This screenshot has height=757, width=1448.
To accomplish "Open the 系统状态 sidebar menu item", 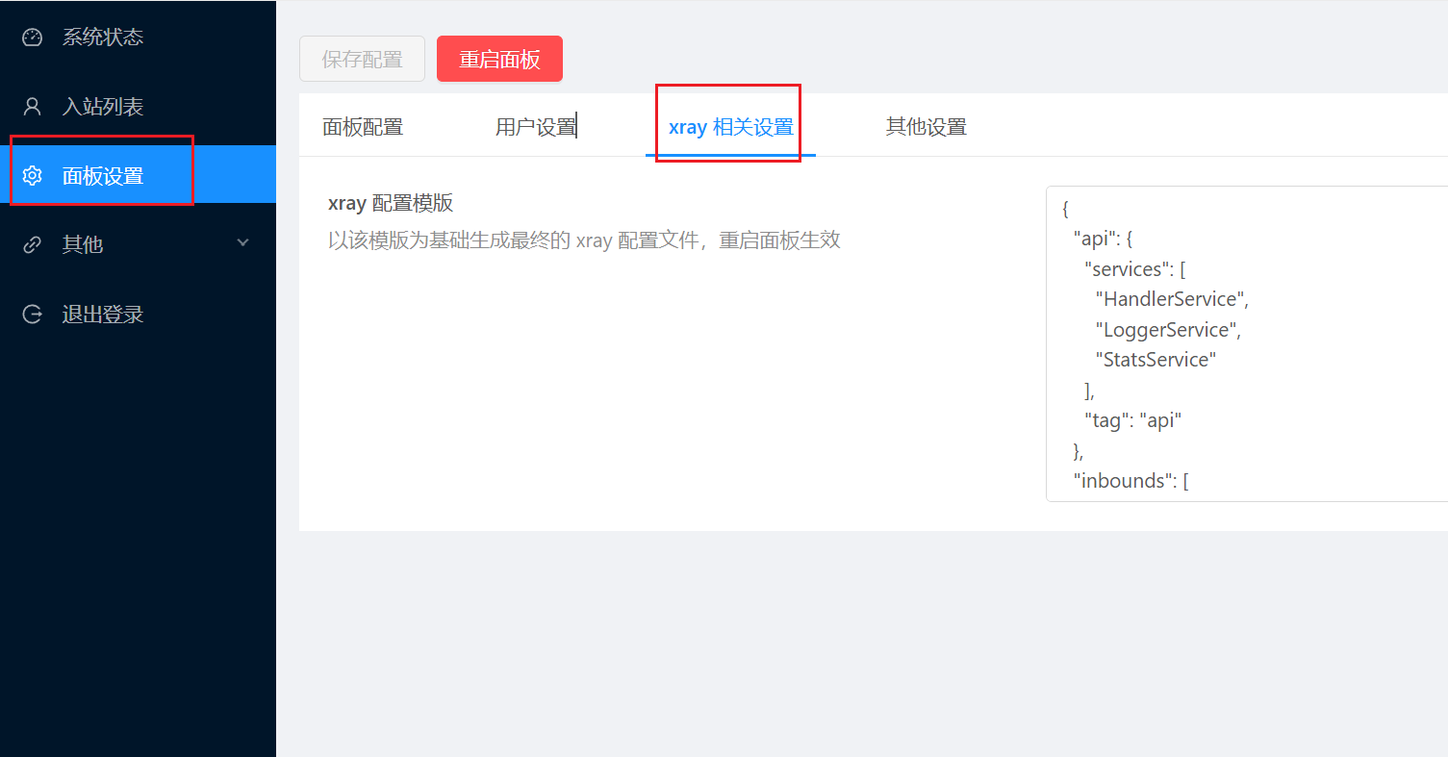I will point(103,38).
